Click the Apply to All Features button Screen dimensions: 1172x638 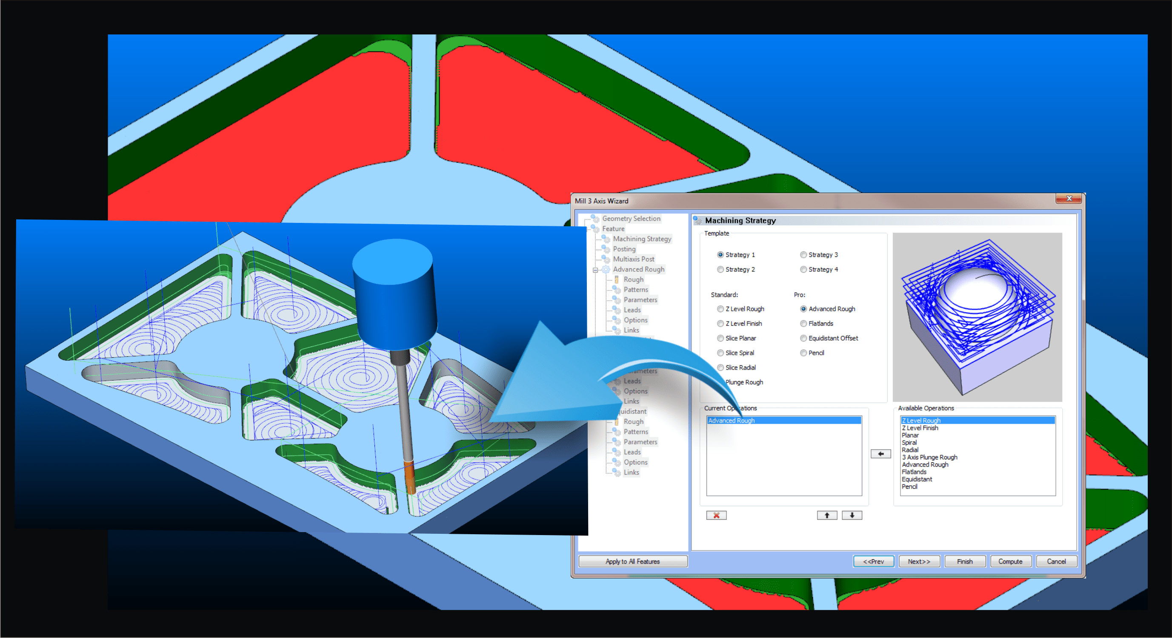point(632,561)
